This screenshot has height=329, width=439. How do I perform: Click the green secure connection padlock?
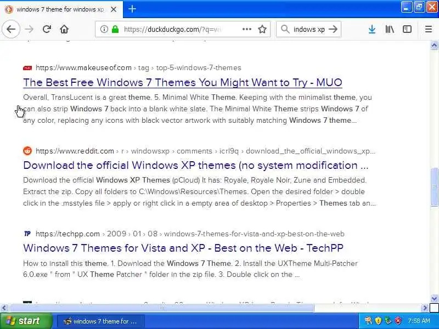point(115,29)
